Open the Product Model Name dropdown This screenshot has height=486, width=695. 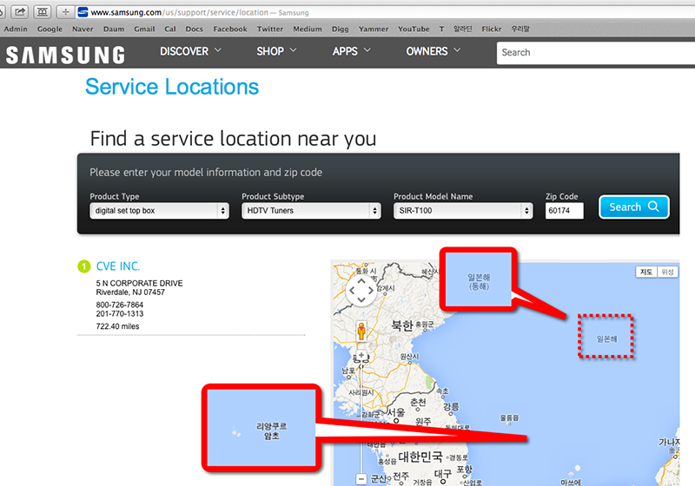tap(463, 211)
